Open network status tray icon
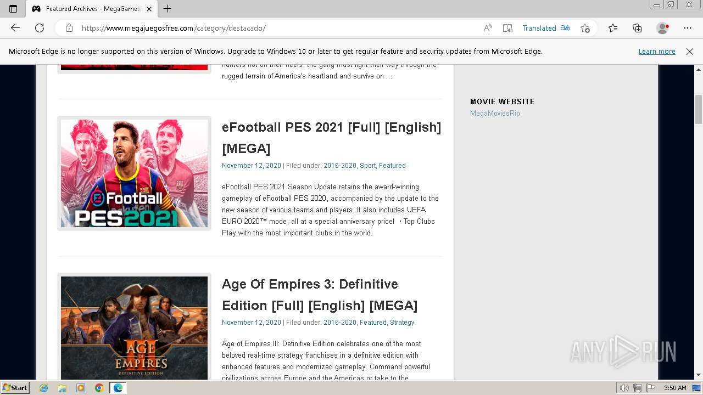Viewport: 703px width, 395px height. pyautogui.click(x=638, y=388)
